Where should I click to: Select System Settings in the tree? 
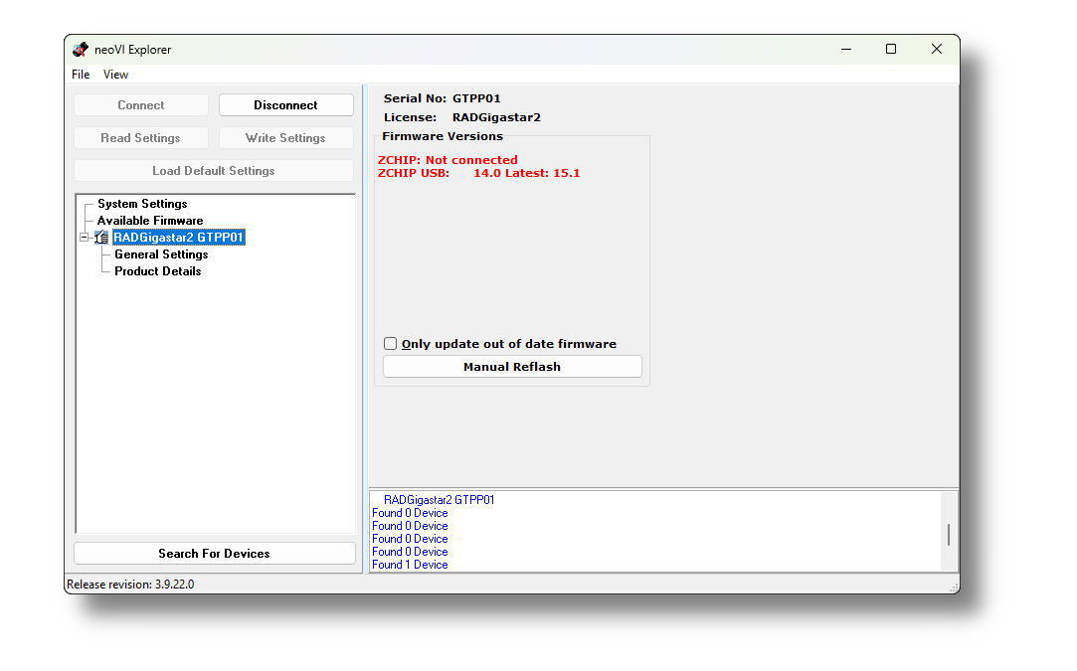(142, 203)
